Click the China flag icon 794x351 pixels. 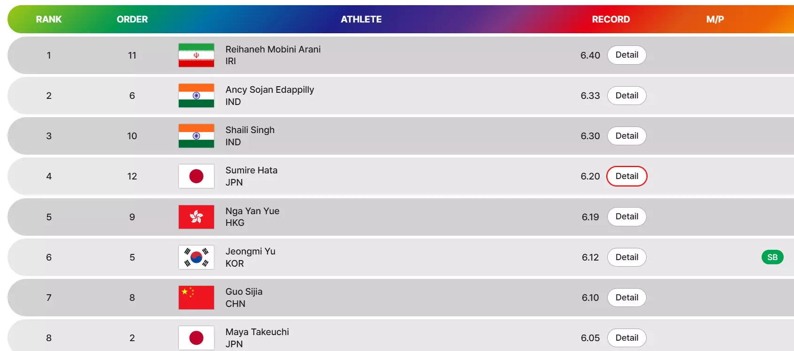coord(196,298)
